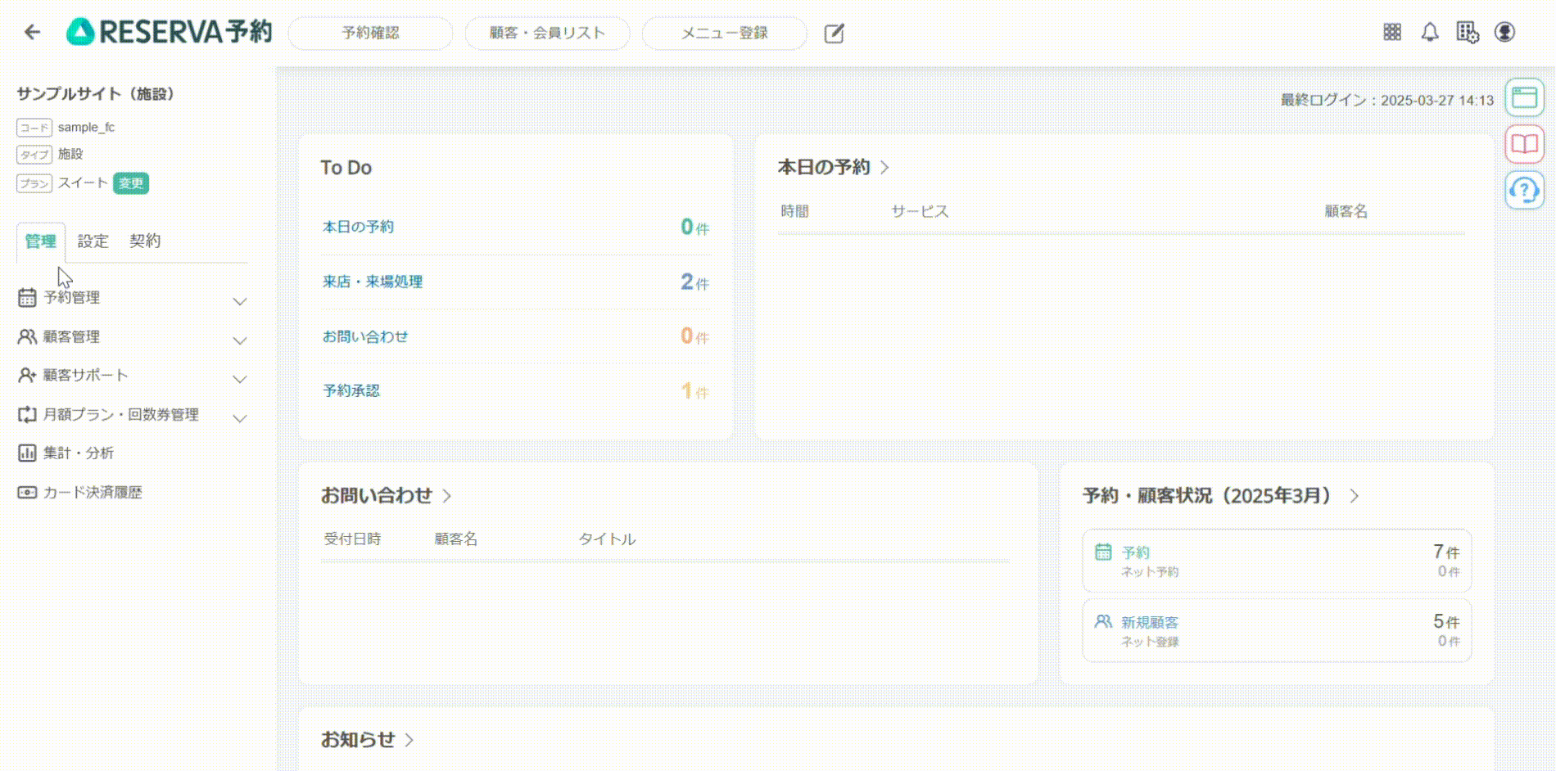Open the help support headset icon
This screenshot has height=771, width=1556.
pyautogui.click(x=1524, y=191)
